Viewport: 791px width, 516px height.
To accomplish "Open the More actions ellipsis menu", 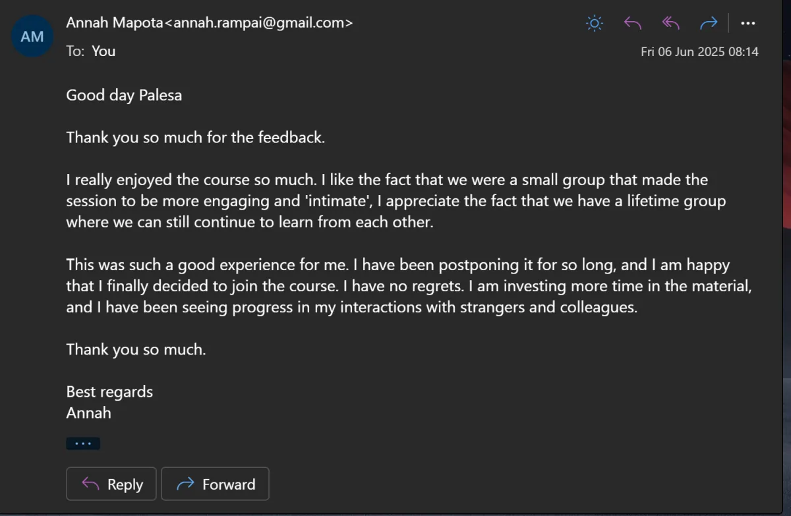I will tap(747, 24).
